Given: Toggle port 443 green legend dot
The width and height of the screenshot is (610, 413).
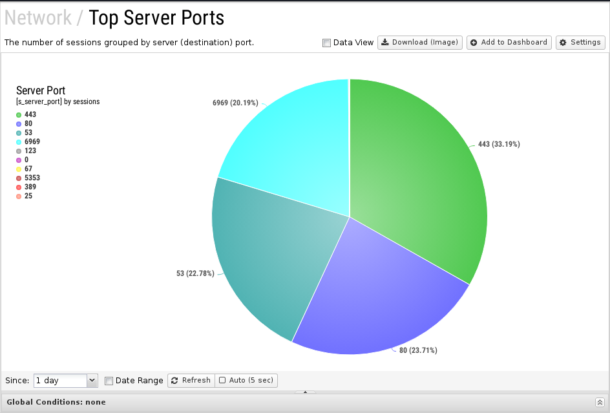Looking at the screenshot, I should 19,115.
